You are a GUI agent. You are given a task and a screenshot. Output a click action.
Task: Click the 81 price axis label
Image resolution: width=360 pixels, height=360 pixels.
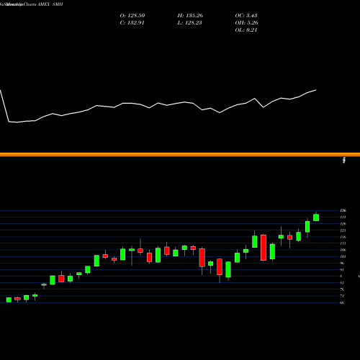[342, 283]
